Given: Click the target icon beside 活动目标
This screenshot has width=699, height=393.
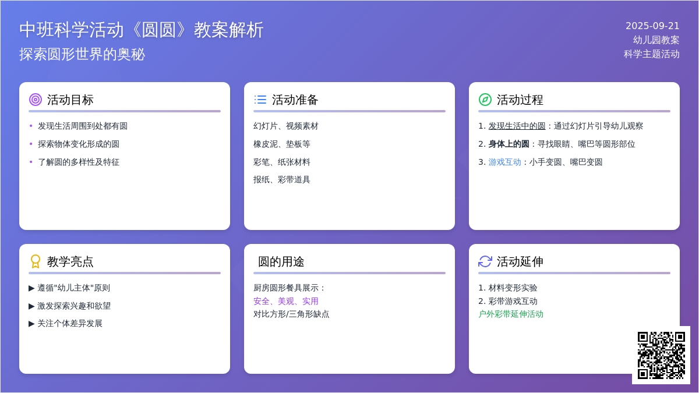Looking at the screenshot, I should pos(36,100).
